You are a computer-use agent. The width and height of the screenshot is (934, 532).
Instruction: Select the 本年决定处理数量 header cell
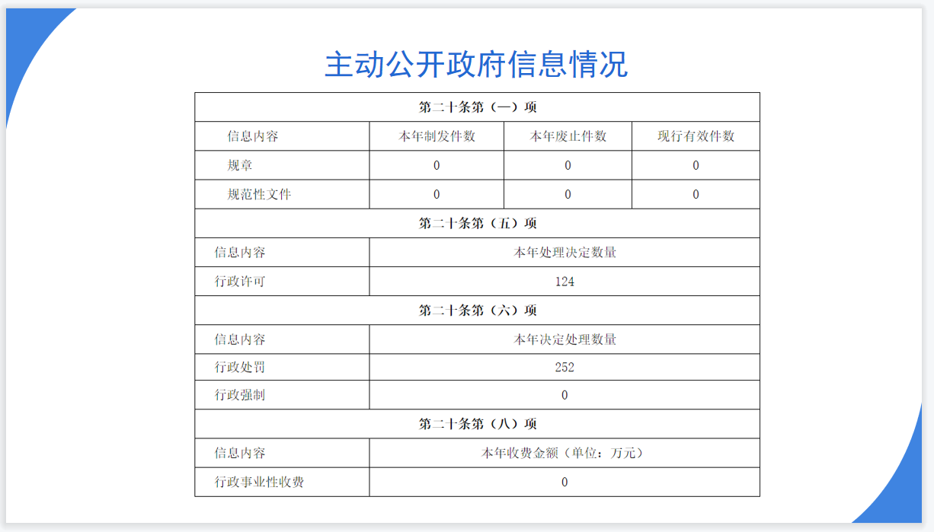[565, 339]
